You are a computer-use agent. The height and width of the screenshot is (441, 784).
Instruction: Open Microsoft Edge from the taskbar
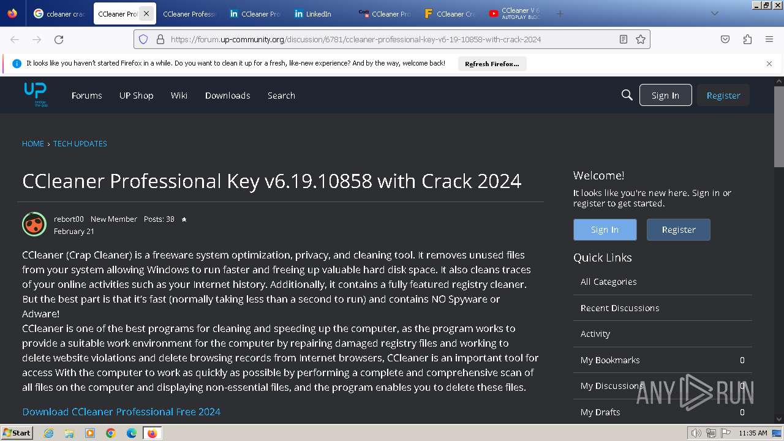click(x=132, y=433)
